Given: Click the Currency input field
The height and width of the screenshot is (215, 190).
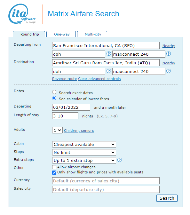Looking at the screenshot, I should pos(106,181).
